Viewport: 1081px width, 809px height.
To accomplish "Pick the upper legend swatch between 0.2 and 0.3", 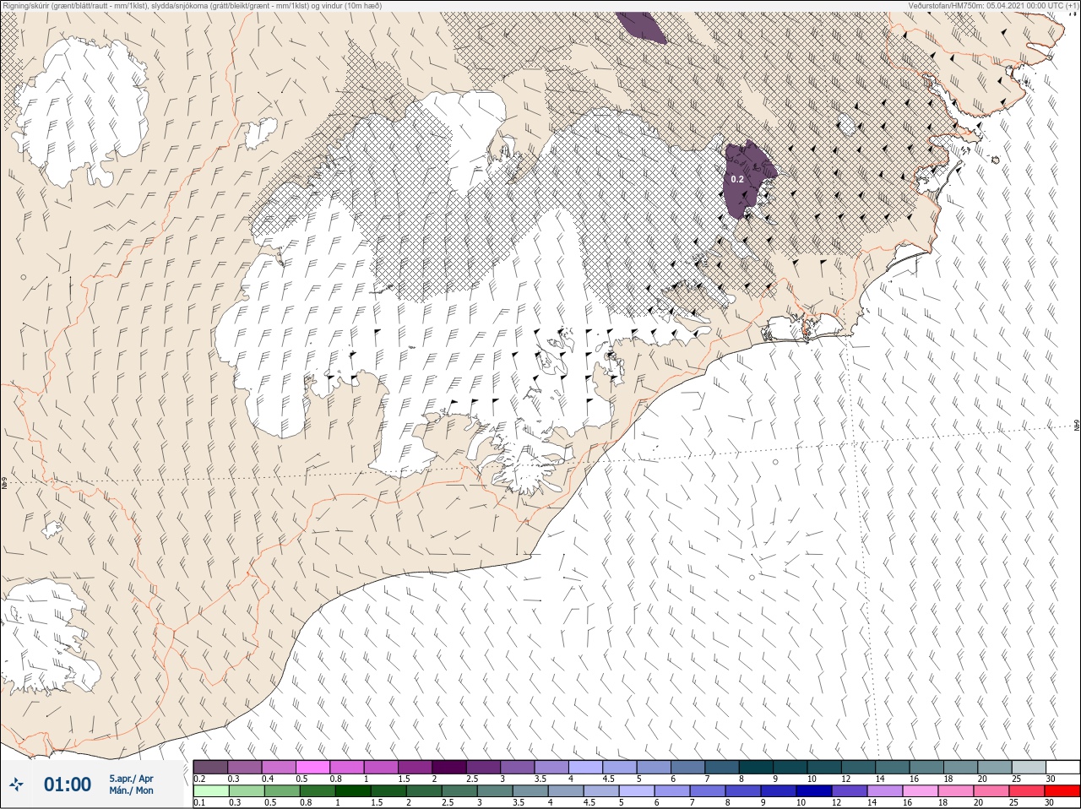I will click(210, 767).
